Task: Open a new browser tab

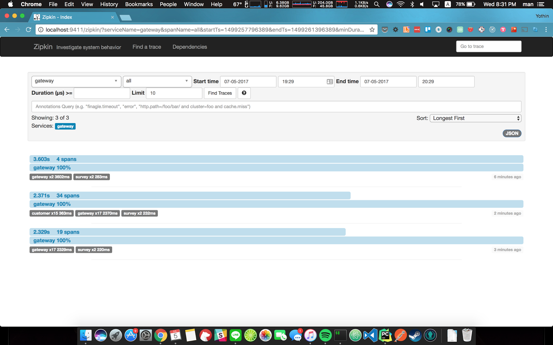Action: [x=125, y=18]
